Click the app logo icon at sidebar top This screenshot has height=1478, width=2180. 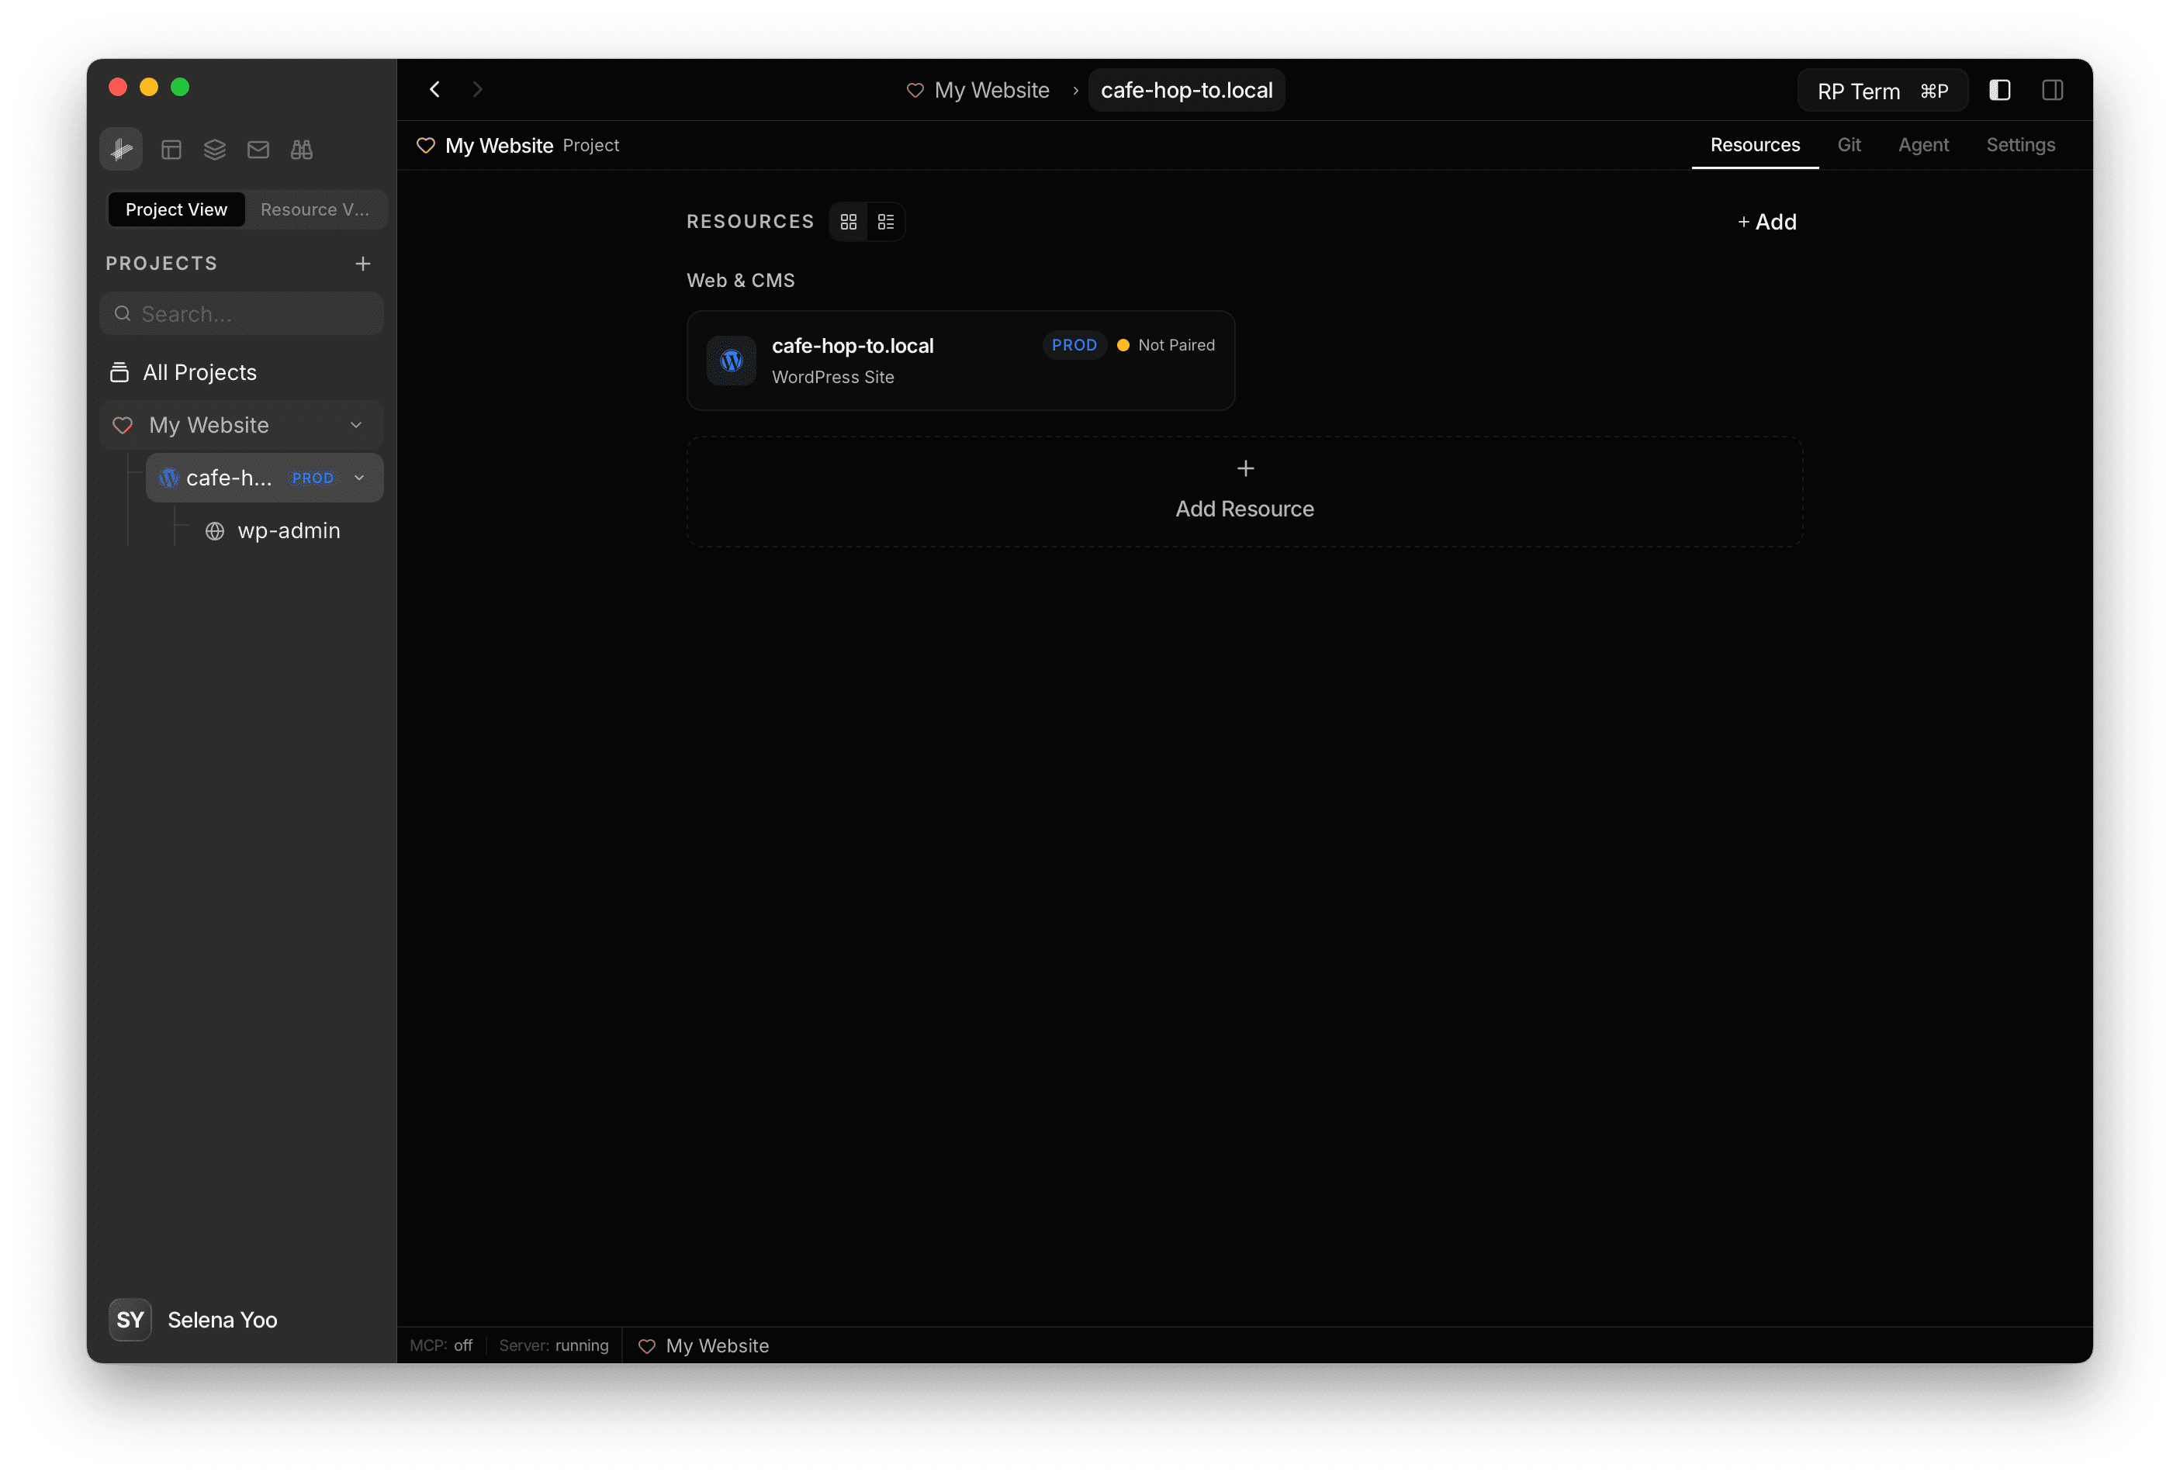tap(121, 148)
